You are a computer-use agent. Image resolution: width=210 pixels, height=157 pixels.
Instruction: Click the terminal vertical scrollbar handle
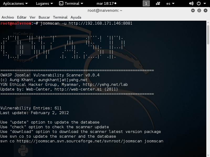[208, 35]
